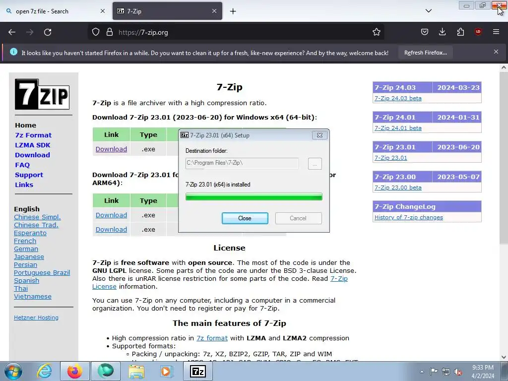The image size is (508, 381).
Task: Open the File Explorer taskbar icon
Action: coord(136,371)
